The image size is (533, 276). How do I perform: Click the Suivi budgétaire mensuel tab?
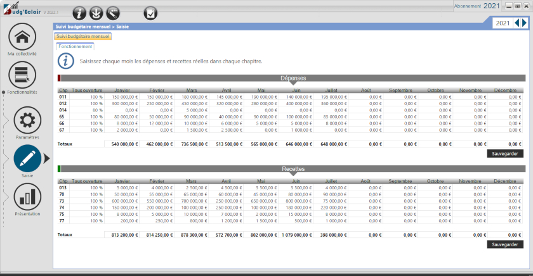(83, 37)
